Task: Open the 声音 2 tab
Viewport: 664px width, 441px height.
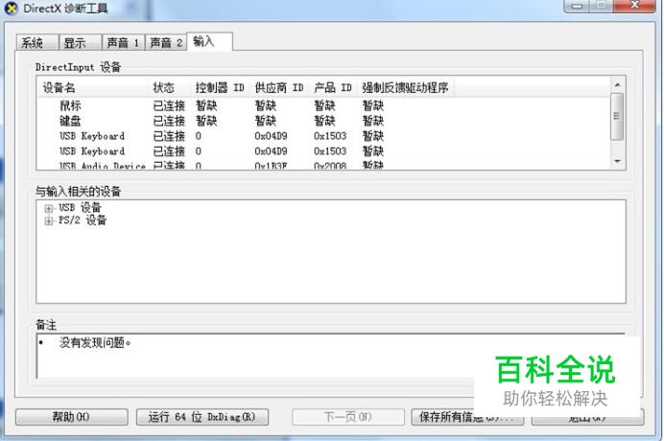Action: coord(166,43)
